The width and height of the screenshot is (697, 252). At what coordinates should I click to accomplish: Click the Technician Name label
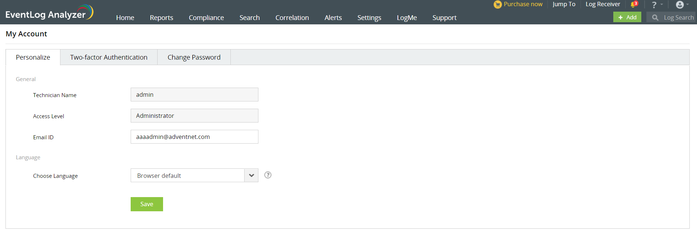(55, 95)
